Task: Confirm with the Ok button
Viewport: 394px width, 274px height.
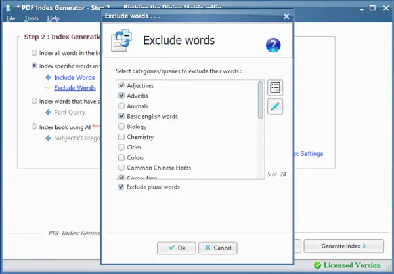Action: coord(177,248)
